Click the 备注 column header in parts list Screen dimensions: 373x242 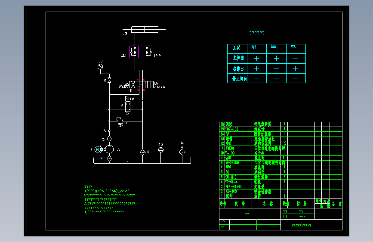tap(336, 204)
